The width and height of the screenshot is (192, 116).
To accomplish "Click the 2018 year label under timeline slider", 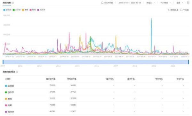I will click(135, 66).
